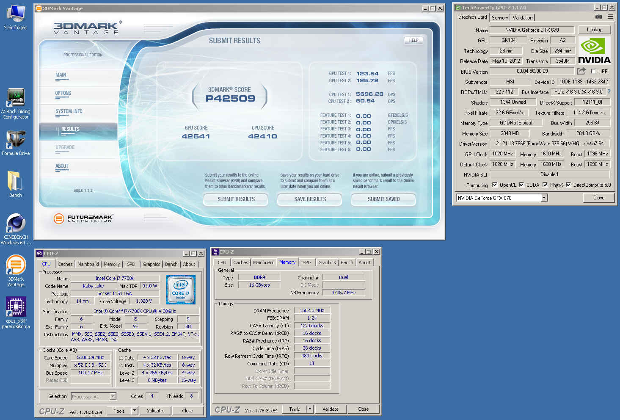
Task: Open the Bench folder on desktop
Action: point(16,181)
